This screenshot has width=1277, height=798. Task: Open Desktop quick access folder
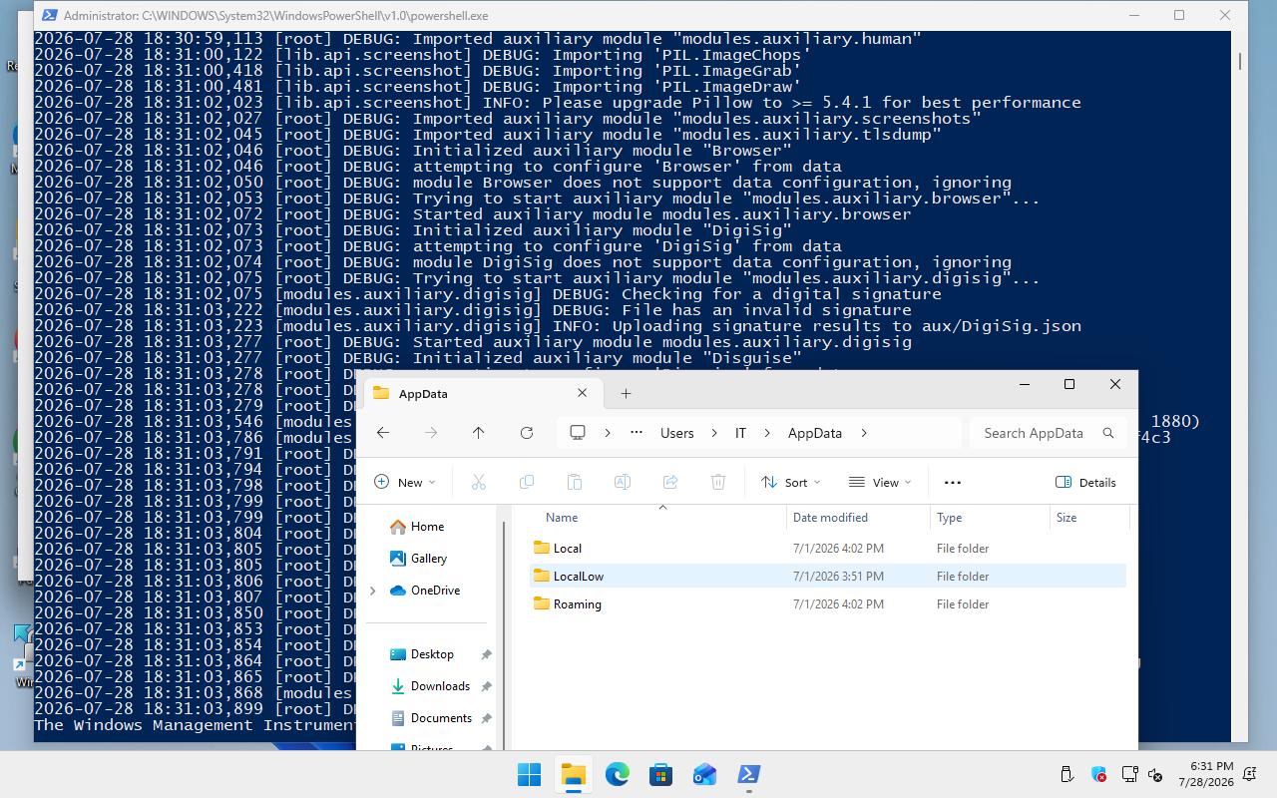coord(432,654)
